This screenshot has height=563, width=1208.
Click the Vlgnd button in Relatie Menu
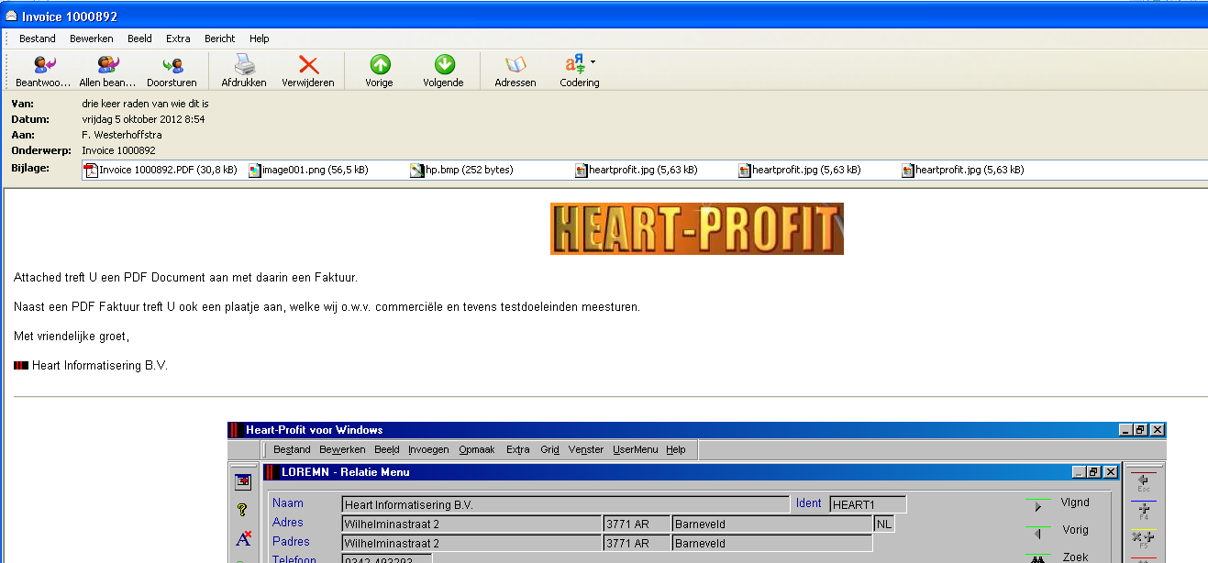(x=1057, y=503)
